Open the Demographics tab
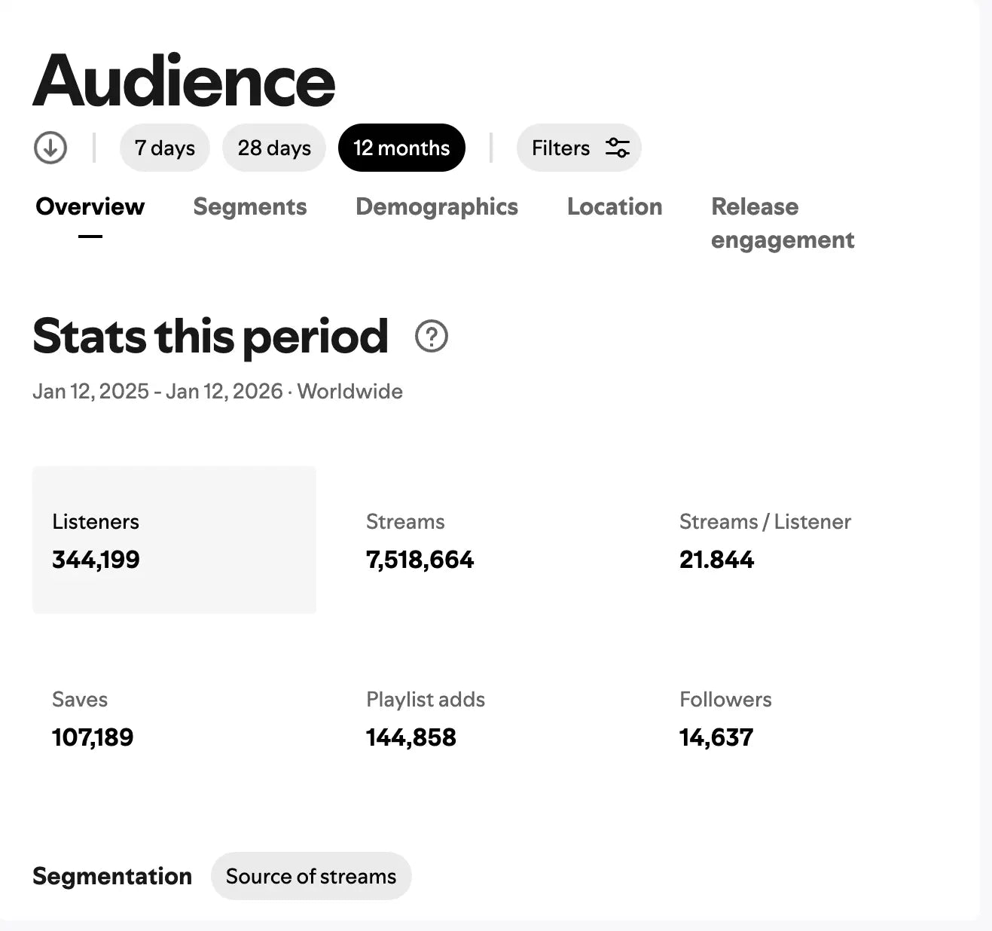Image resolution: width=992 pixels, height=931 pixels. (x=437, y=206)
